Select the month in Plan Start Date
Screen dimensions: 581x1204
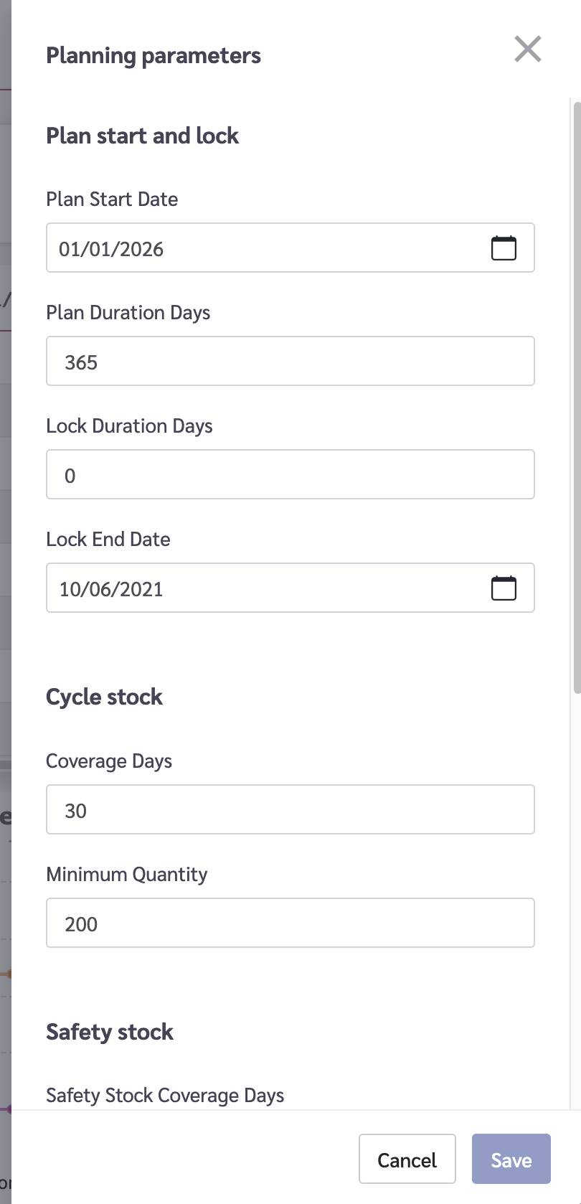[x=69, y=249]
